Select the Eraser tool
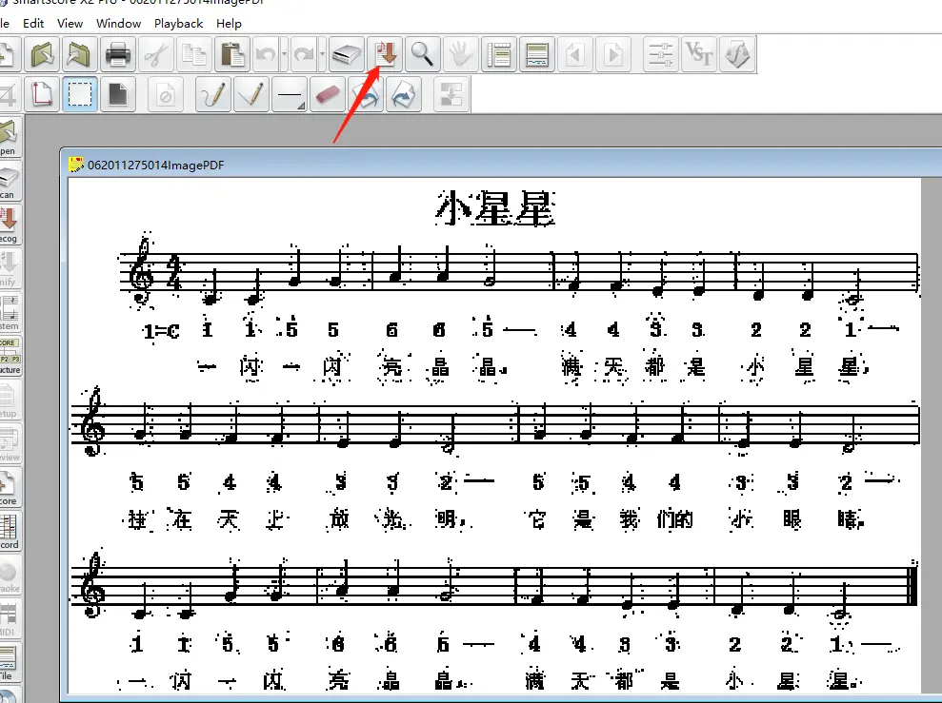The image size is (942, 703). [x=328, y=94]
